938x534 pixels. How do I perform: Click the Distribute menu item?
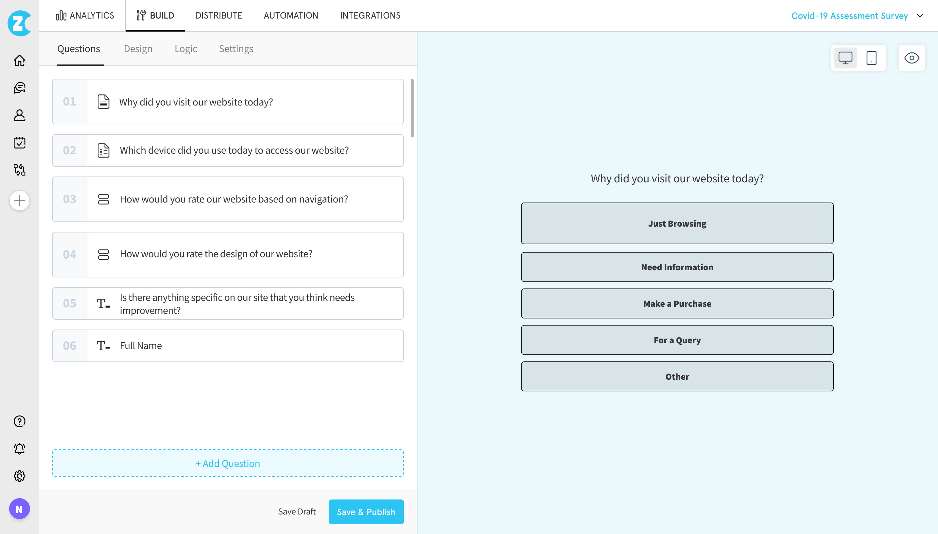(219, 15)
